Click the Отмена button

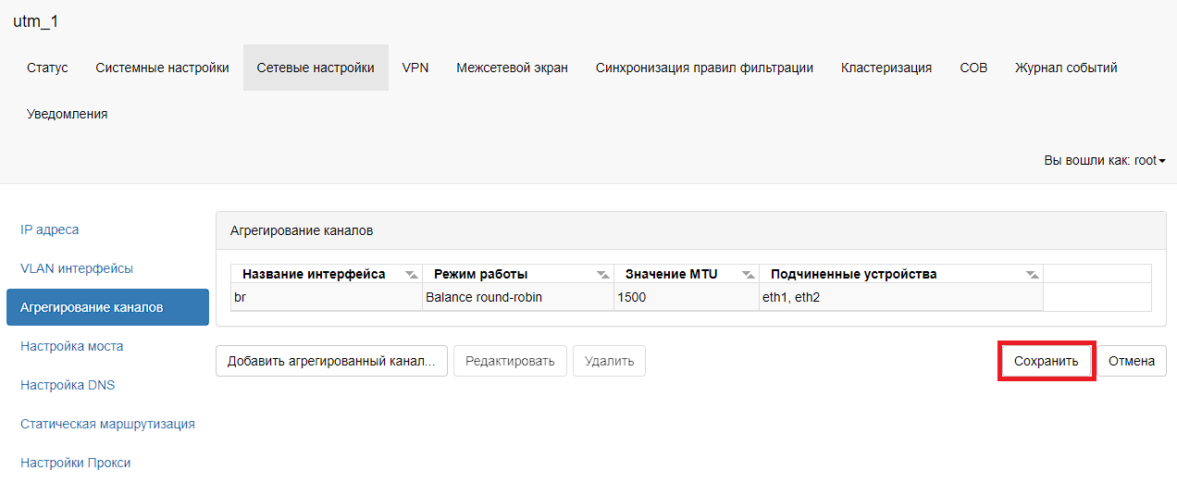point(1132,361)
